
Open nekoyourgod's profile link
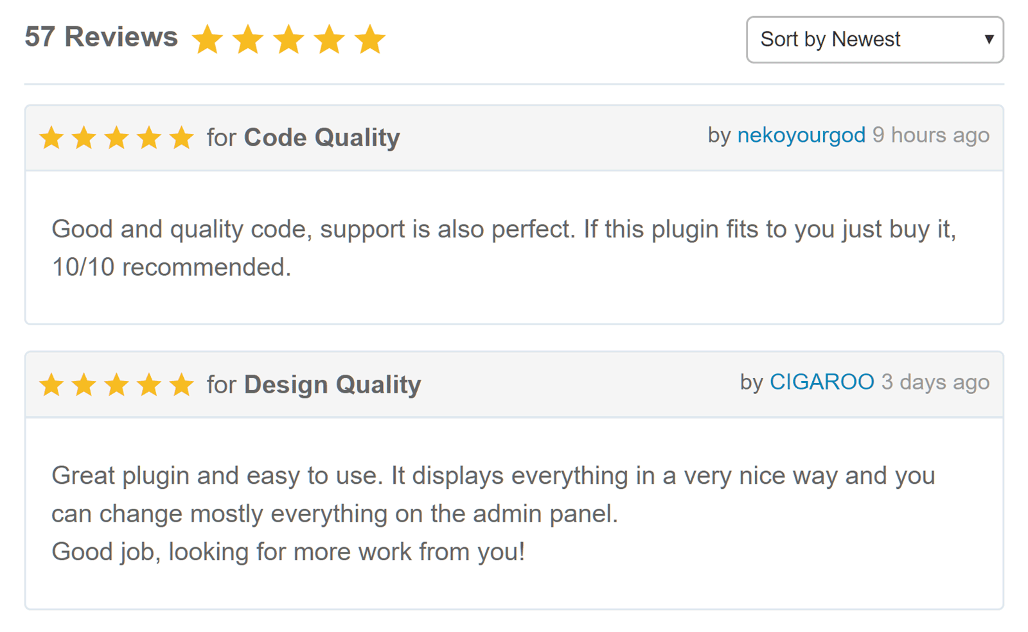801,135
